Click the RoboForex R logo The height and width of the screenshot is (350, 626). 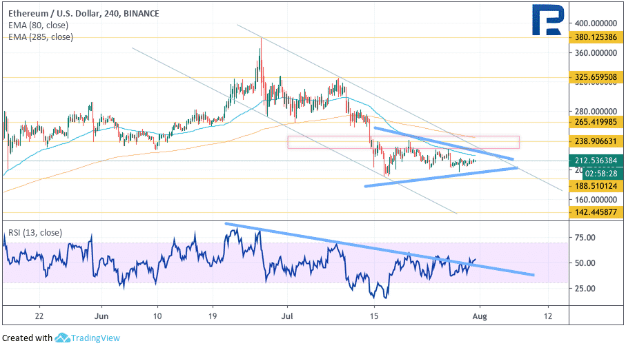pos(548,20)
